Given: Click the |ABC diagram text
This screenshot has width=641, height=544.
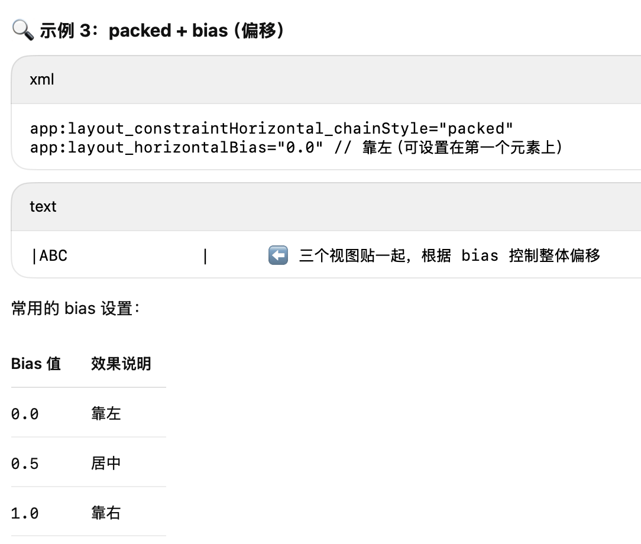Looking at the screenshot, I should [49, 256].
